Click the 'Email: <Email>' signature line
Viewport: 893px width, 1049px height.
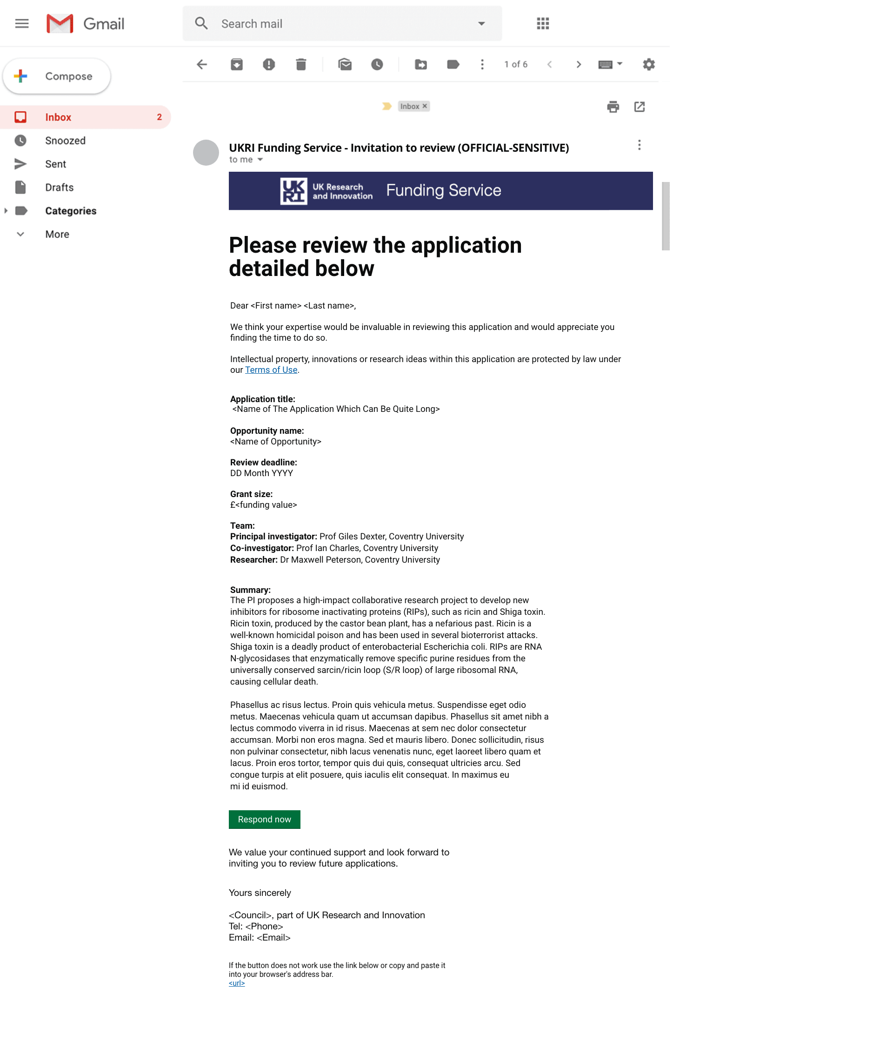pyautogui.click(x=260, y=938)
